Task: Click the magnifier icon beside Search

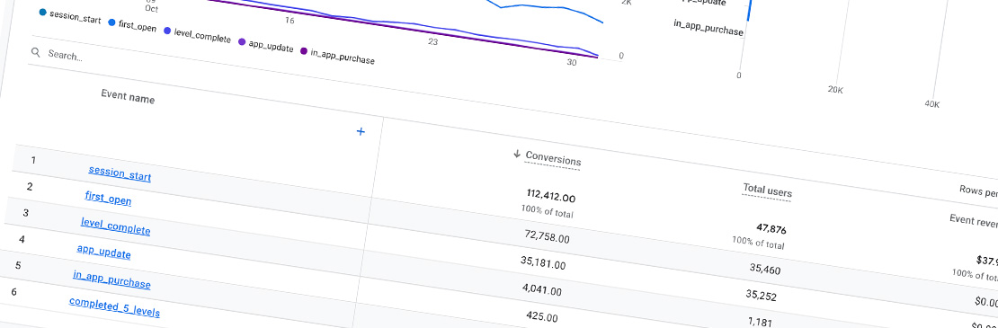Action: (36, 53)
